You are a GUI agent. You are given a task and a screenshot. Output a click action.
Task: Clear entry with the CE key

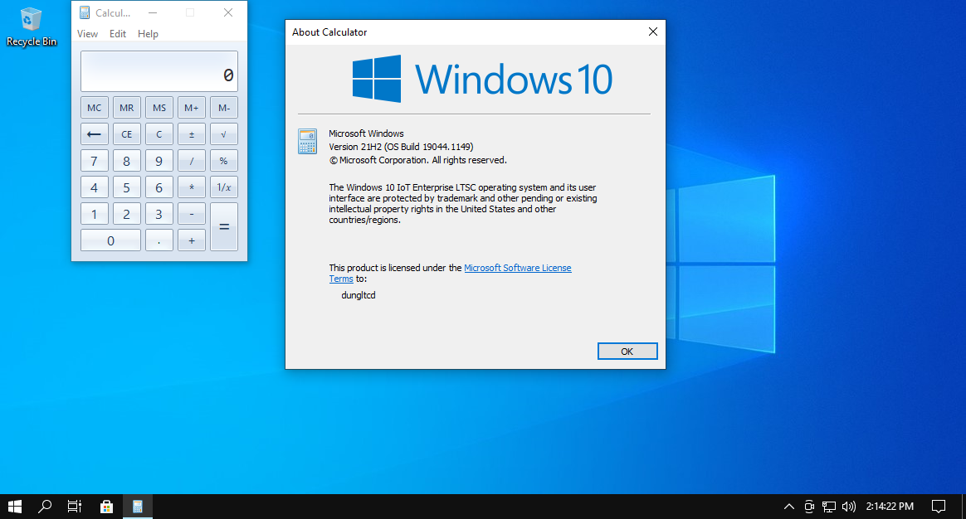tap(126, 134)
